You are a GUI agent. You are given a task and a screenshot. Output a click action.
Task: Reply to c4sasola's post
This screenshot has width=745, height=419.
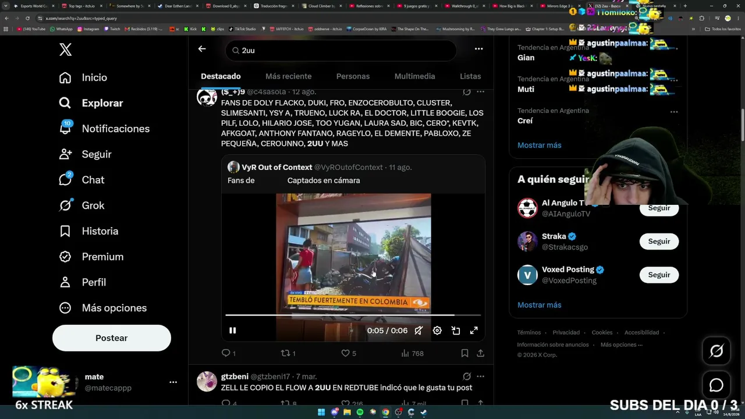tap(228, 353)
